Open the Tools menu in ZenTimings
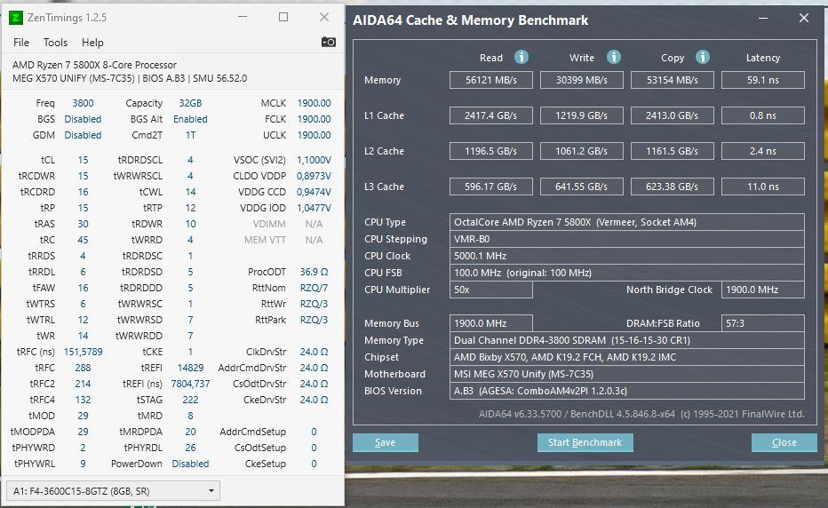 coord(55,43)
